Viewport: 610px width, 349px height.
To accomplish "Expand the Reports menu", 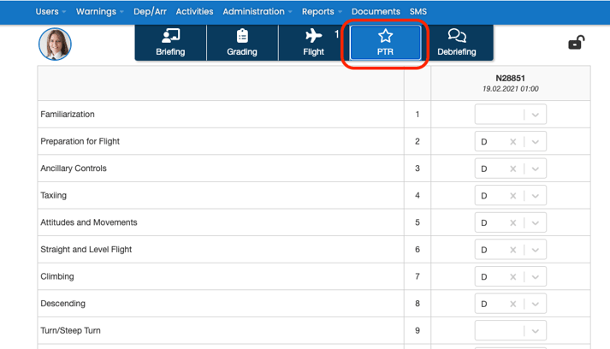I will pos(322,12).
